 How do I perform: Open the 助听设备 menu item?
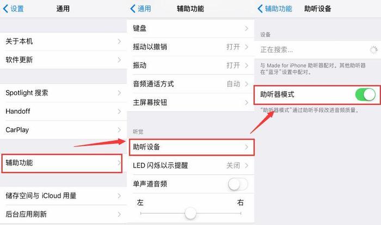pos(192,147)
